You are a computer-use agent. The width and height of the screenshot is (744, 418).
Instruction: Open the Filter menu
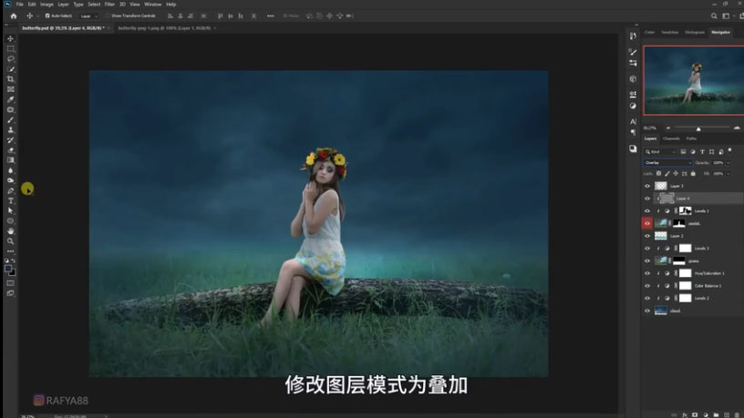click(109, 5)
